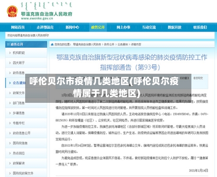Open 网站首页 nav item
This screenshot has width=217, height=177.
[18, 27]
